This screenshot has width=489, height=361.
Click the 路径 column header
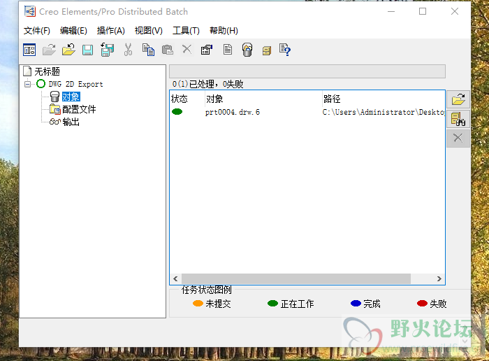coord(384,99)
